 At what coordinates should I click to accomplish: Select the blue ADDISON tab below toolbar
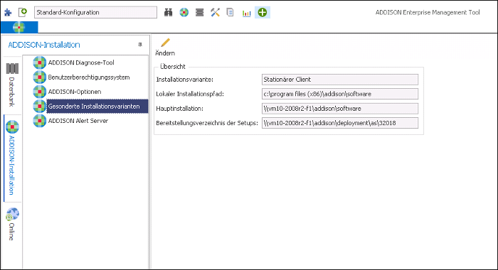coord(19,27)
